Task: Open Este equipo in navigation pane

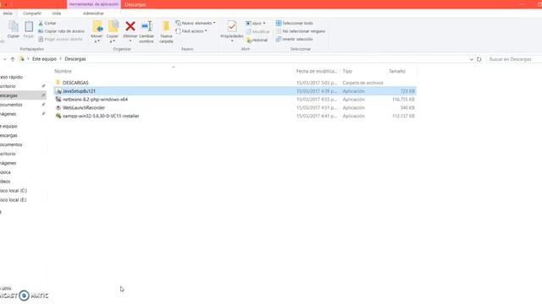Action: (x=8, y=126)
